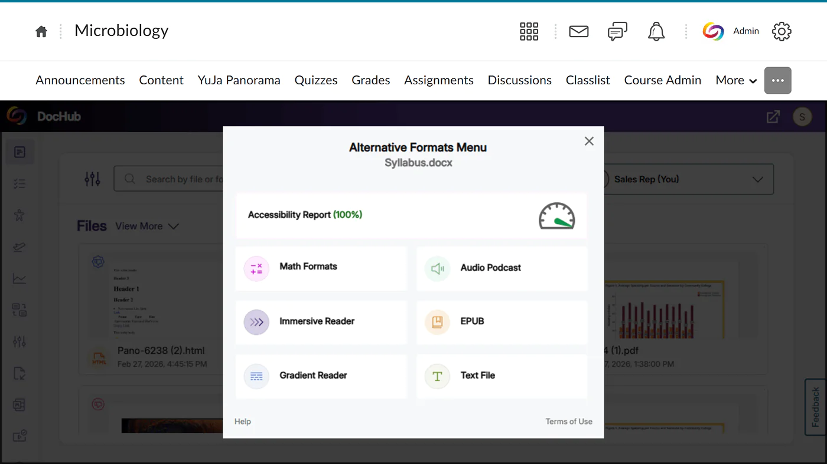Select the Text File format

tap(502, 376)
